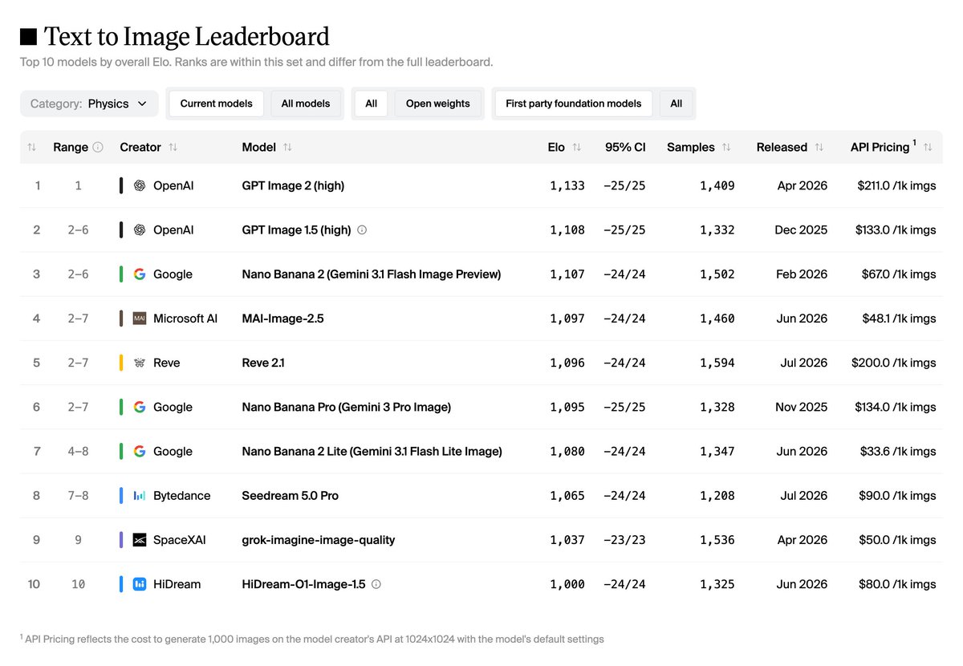Click the Creator column header label
The image size is (963, 666).
click(140, 148)
